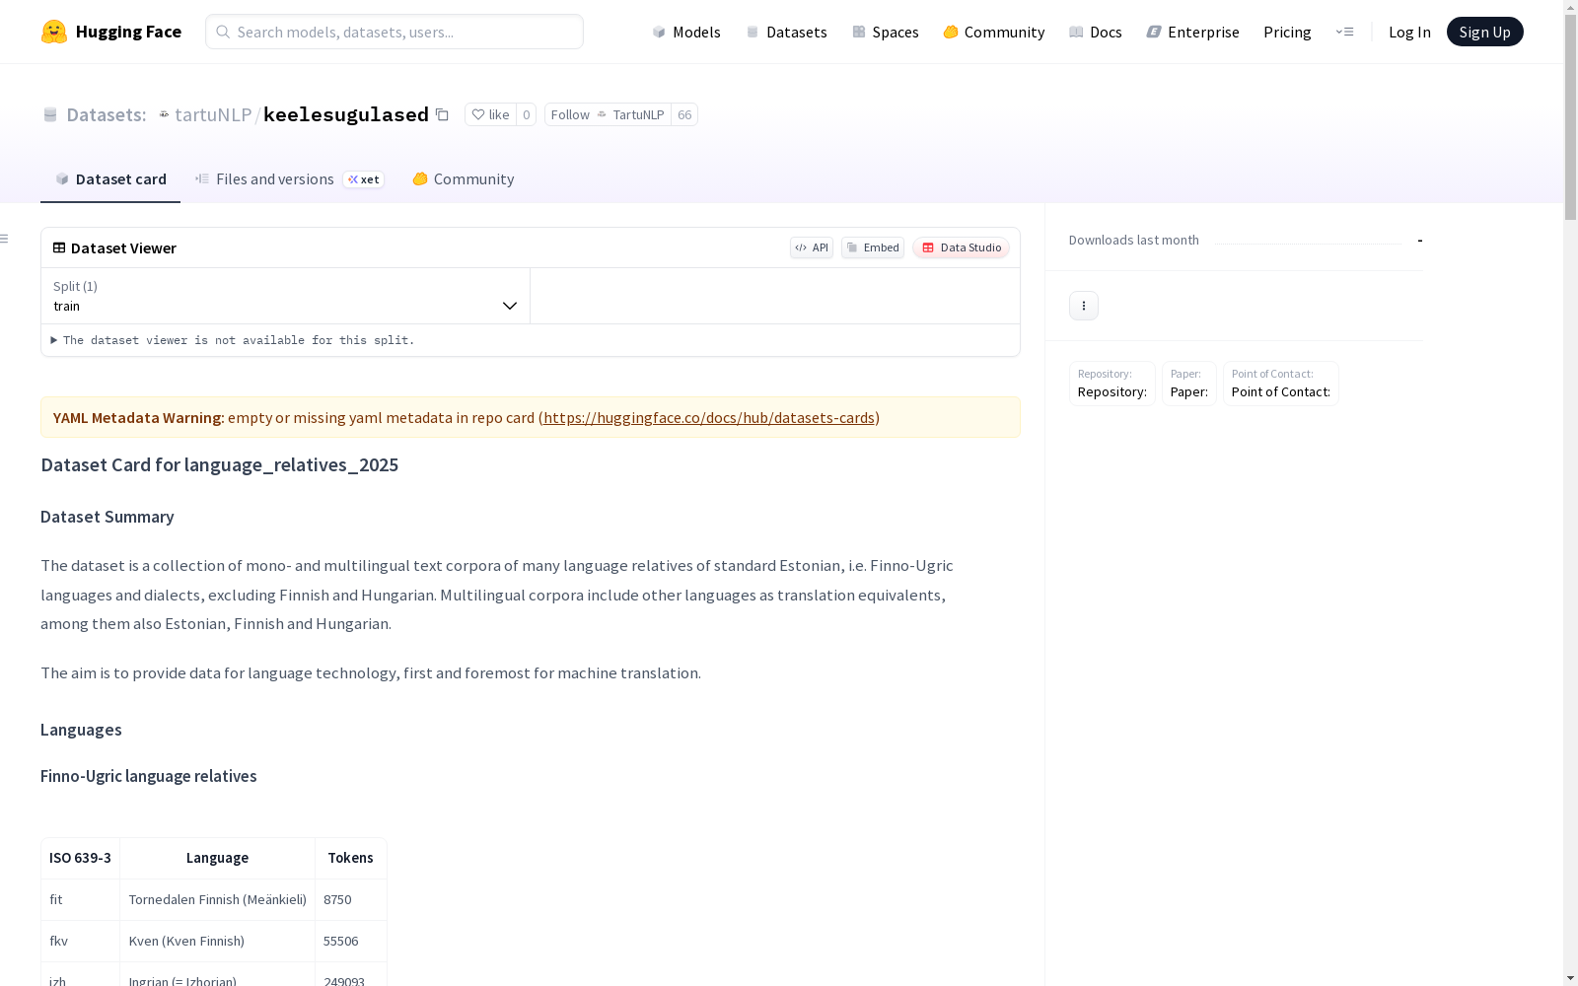The width and height of the screenshot is (1578, 986).
Task: Open the keelesugulased dataset link
Action: (346, 114)
